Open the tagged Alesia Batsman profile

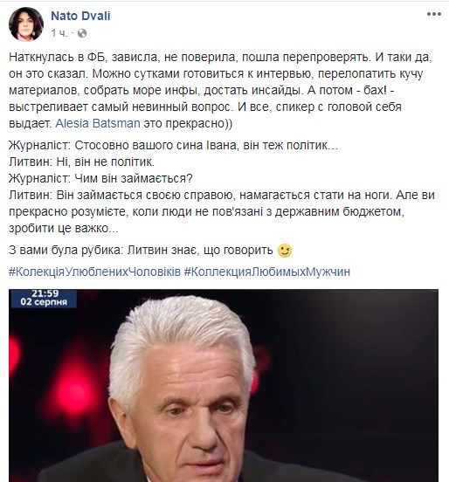pyautogui.click(x=98, y=123)
